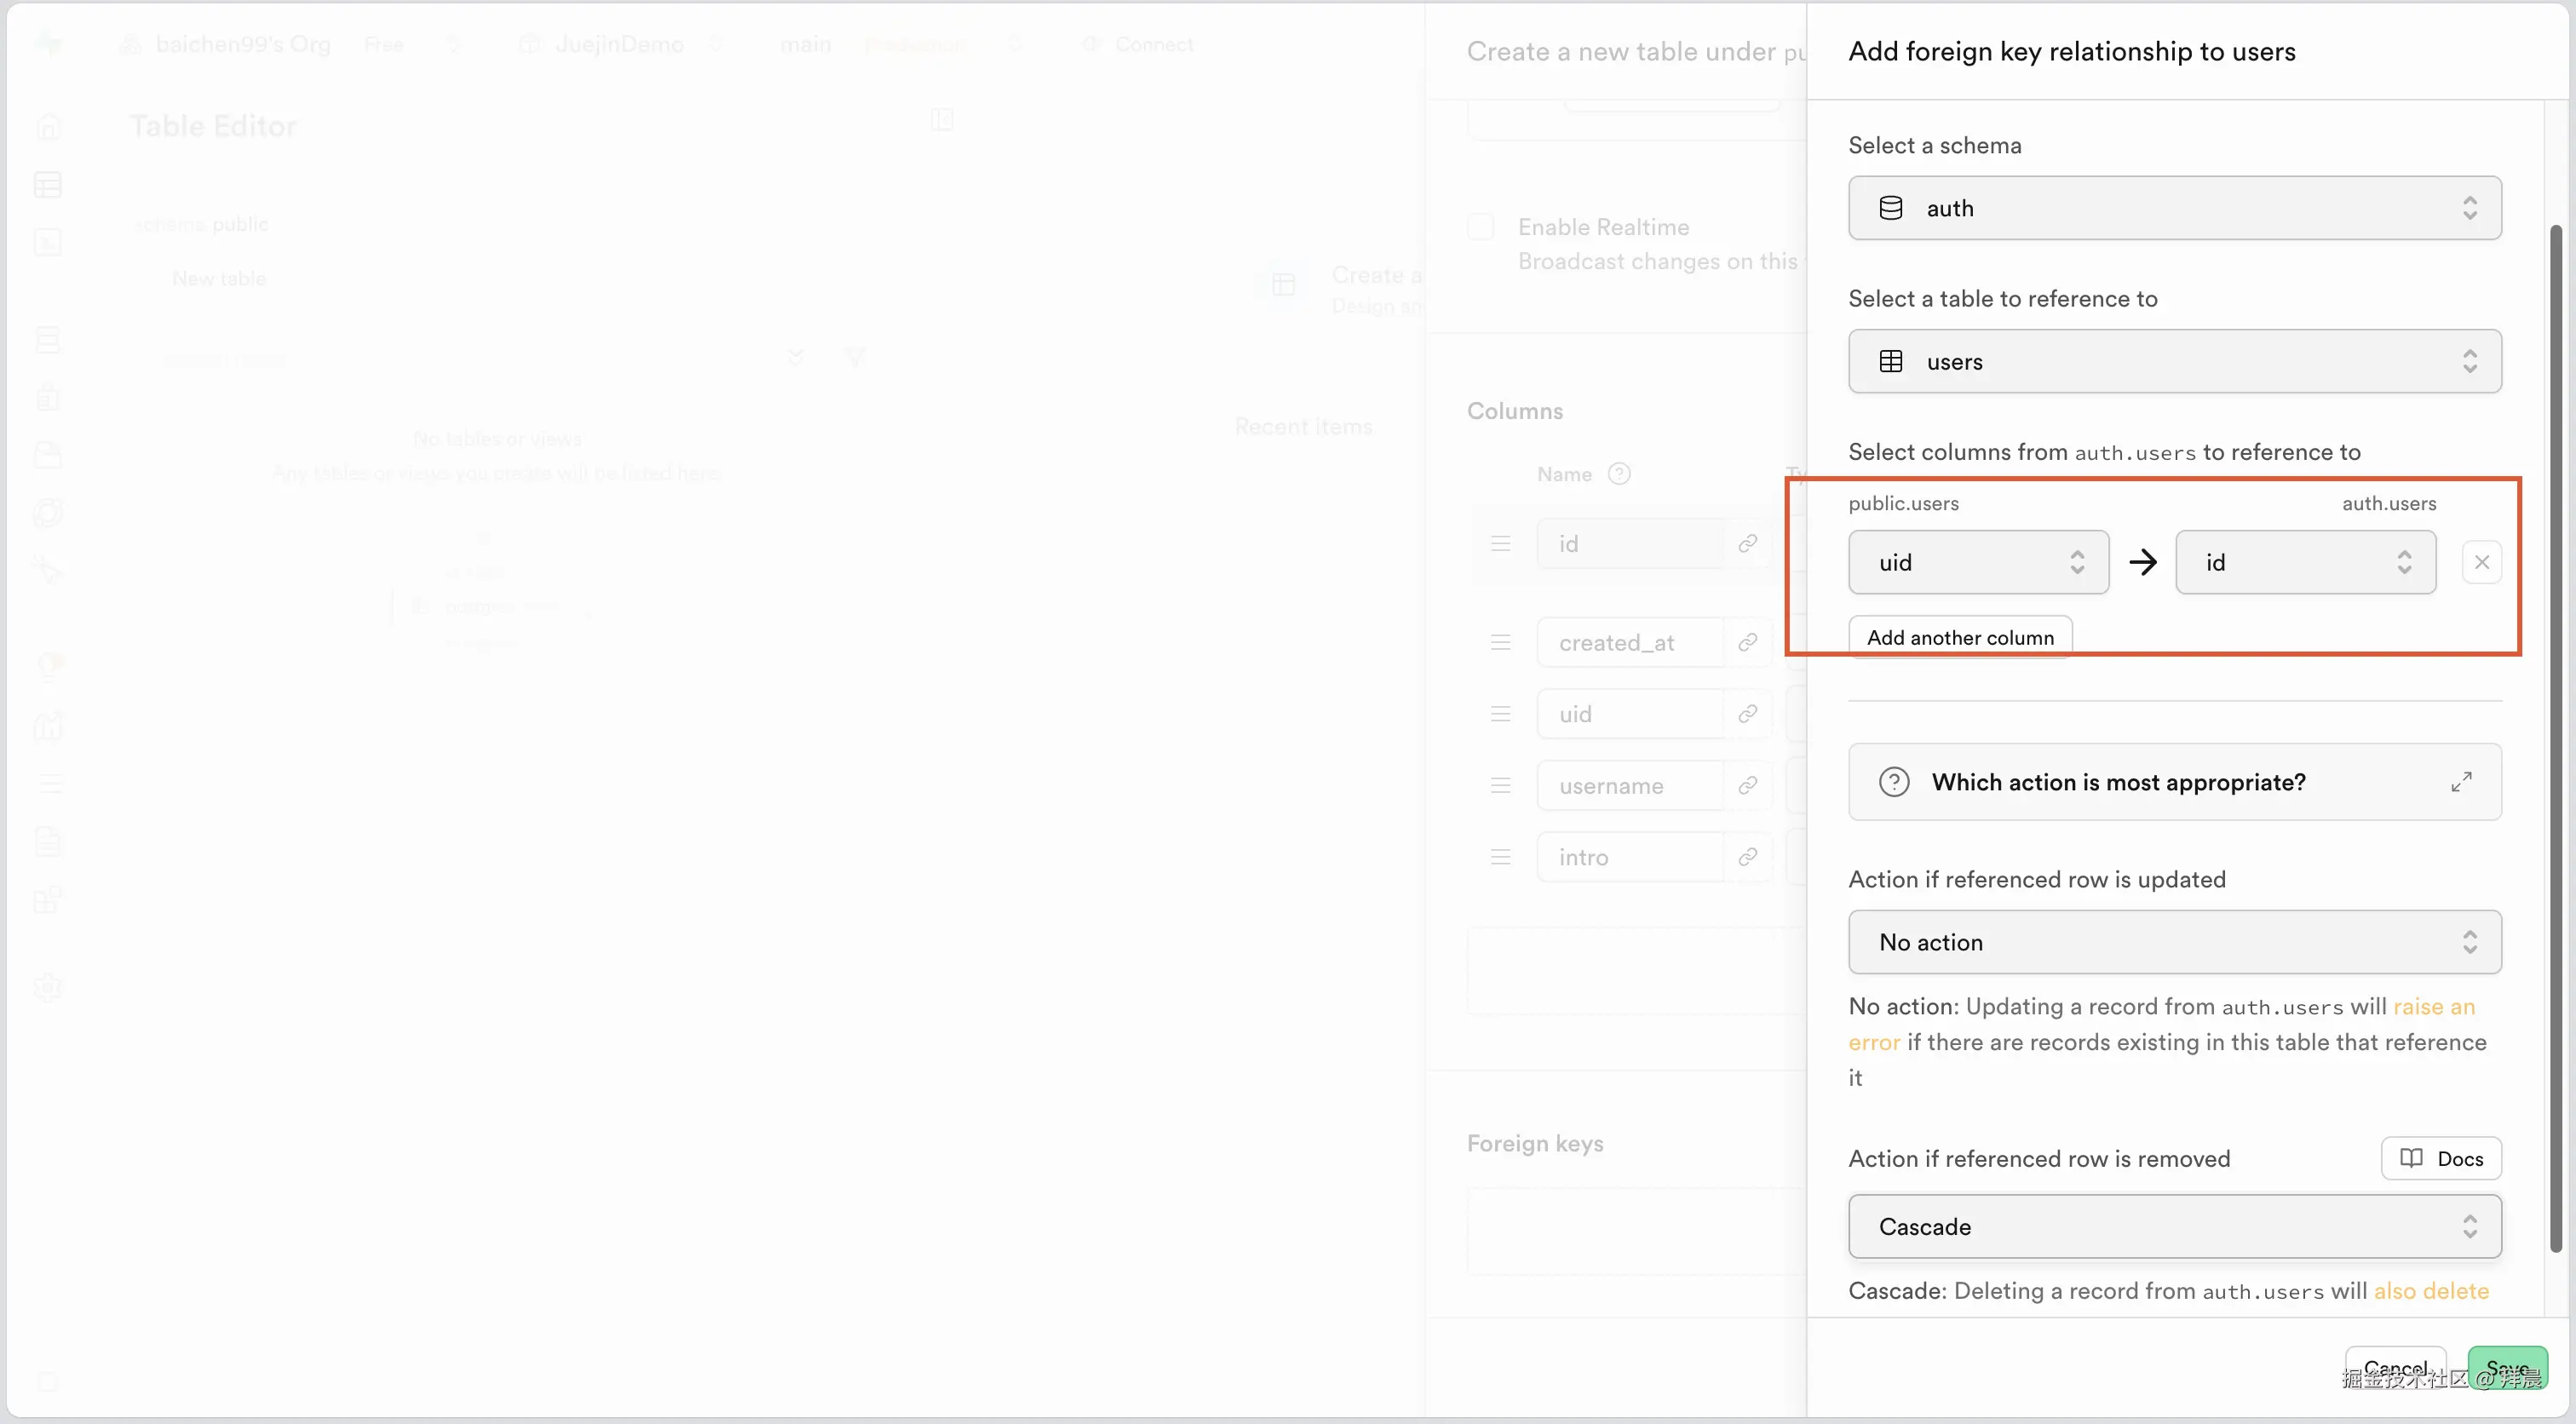
Task: Click link icon beside created_at column
Action: [1747, 643]
